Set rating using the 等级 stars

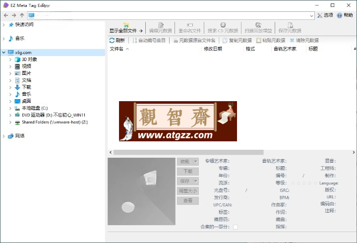click(x=304, y=183)
